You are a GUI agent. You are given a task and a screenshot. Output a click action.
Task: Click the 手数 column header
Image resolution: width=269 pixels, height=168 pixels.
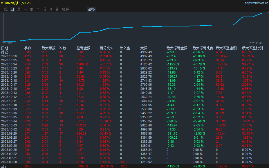(28, 48)
